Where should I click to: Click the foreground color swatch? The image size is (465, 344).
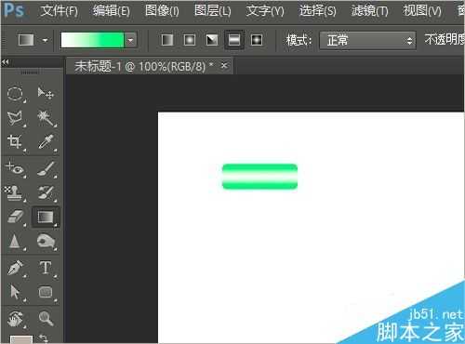point(21,339)
